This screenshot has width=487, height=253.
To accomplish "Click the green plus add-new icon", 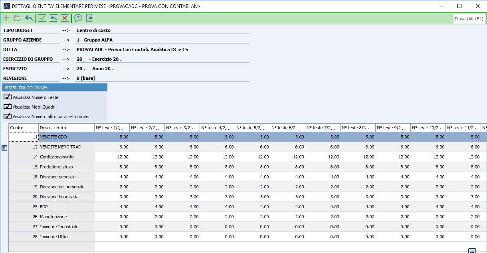I will point(6,18).
